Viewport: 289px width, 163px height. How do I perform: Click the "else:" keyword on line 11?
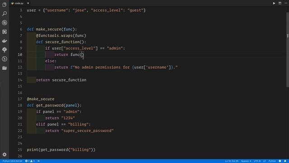[51, 61]
